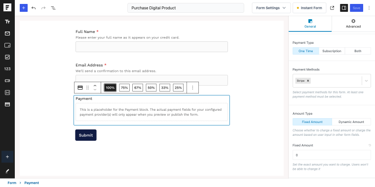This screenshot has height=187, width=375.
Task: Edit the Fixed Amount input field
Action: click(x=332, y=155)
